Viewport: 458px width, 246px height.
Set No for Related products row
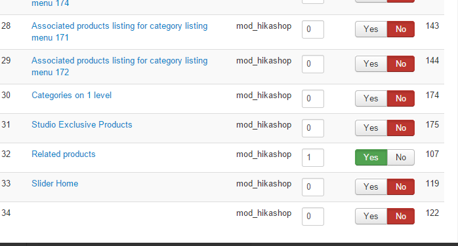point(401,158)
